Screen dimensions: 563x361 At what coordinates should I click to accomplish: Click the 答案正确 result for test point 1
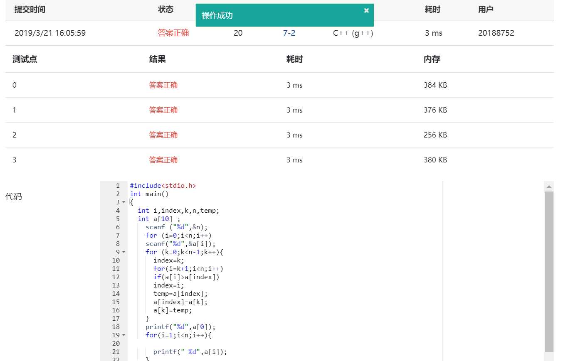click(x=163, y=110)
